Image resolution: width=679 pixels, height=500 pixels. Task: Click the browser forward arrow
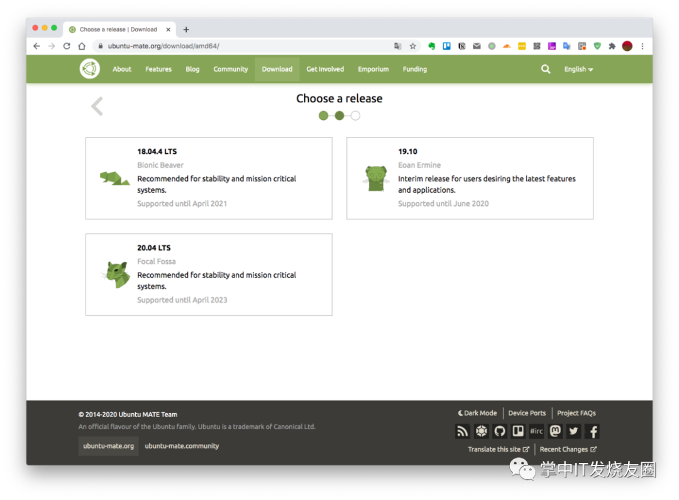coord(52,46)
